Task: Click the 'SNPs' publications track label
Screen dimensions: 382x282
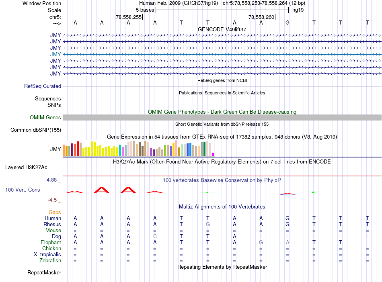Action: tap(54, 105)
